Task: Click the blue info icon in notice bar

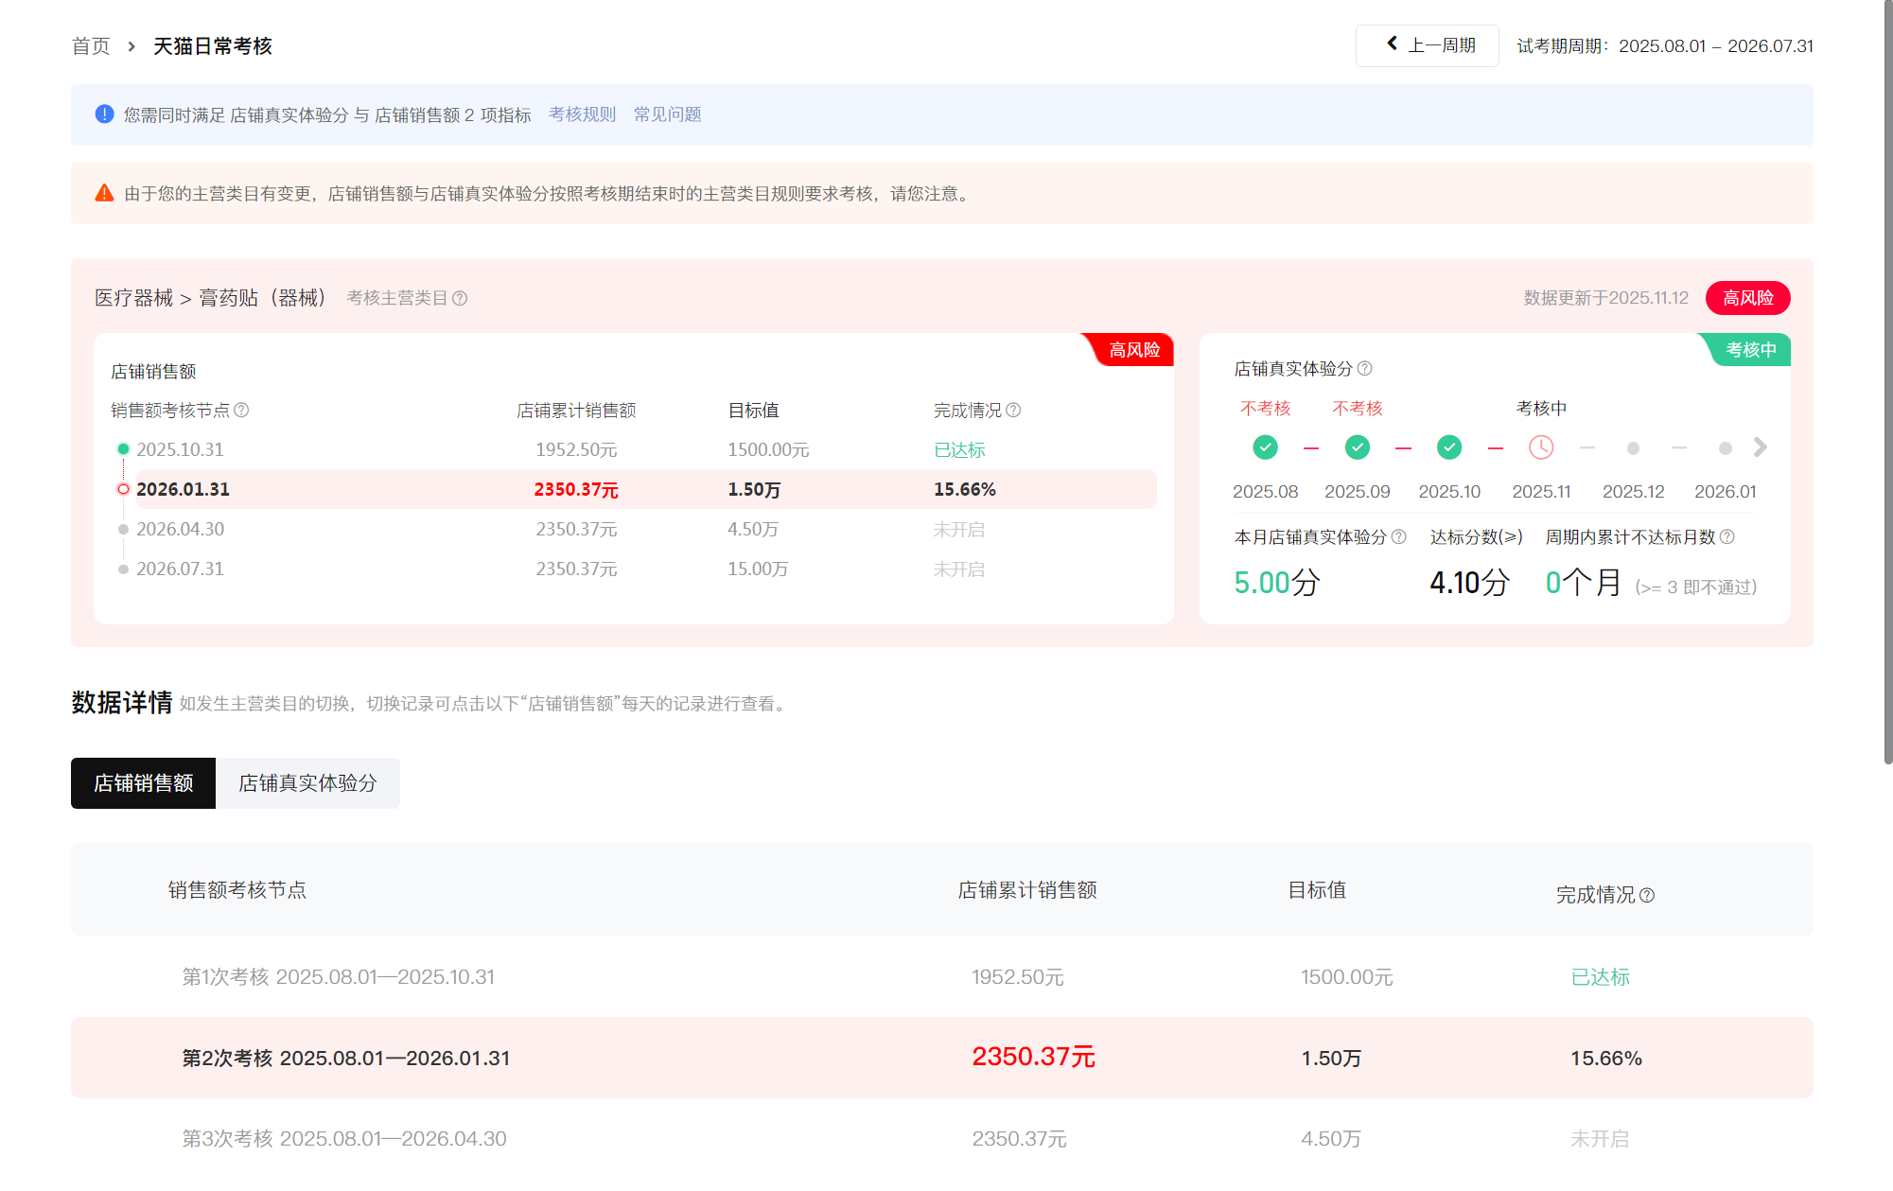Action: [104, 114]
